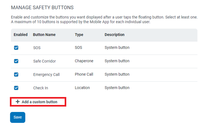The height and width of the screenshot is (125, 209).
Task: Select the SOS button name
Action: [x=37, y=48]
